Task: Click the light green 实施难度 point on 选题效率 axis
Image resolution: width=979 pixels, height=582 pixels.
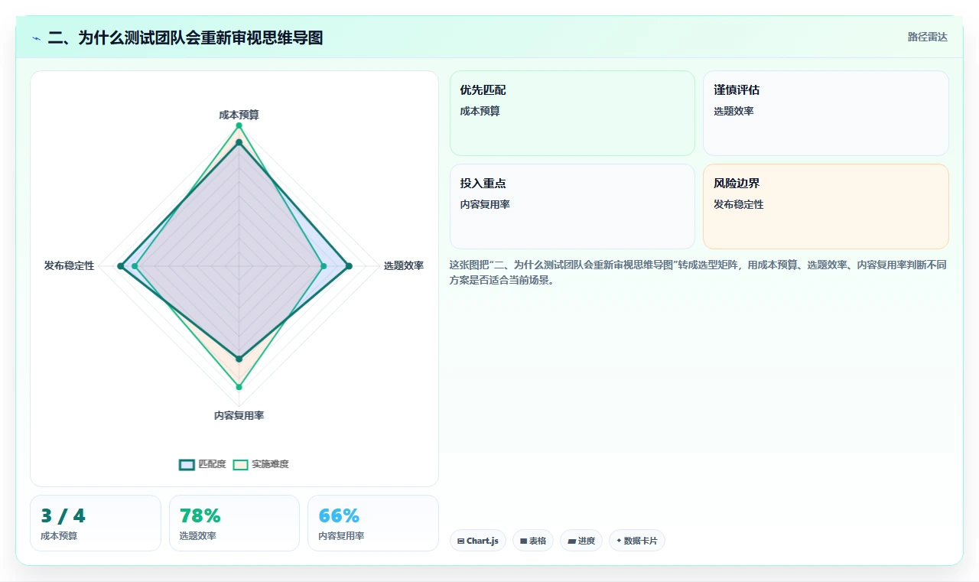Action: tap(324, 266)
